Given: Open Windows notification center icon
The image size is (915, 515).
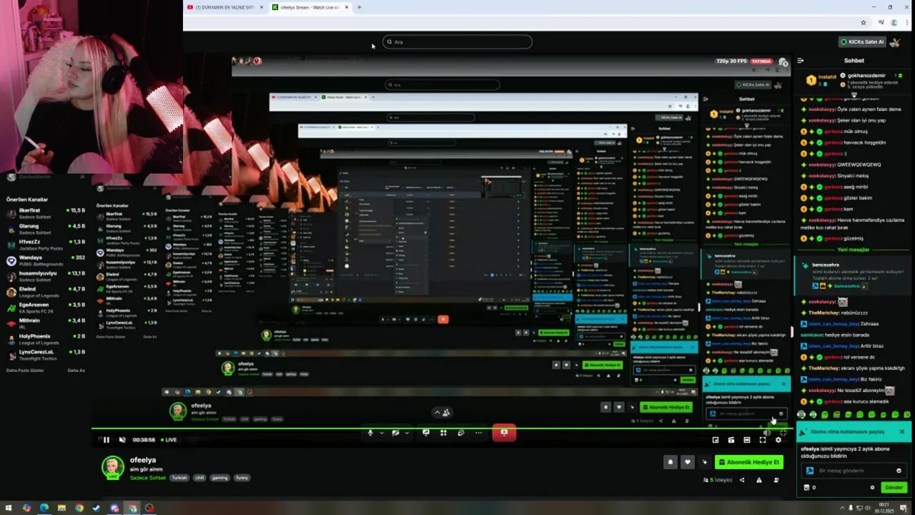Looking at the screenshot, I should pyautogui.click(x=904, y=509).
